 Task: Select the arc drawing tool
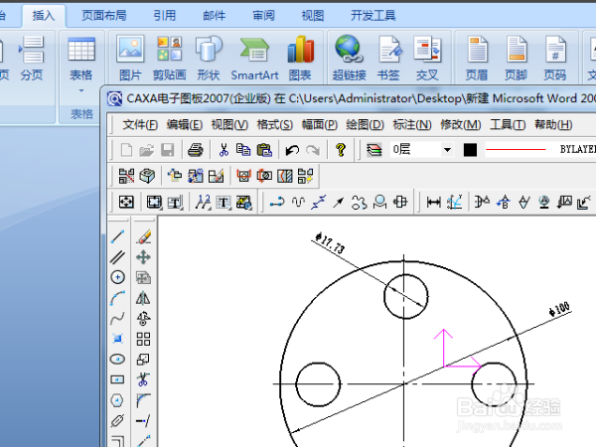pos(117,298)
